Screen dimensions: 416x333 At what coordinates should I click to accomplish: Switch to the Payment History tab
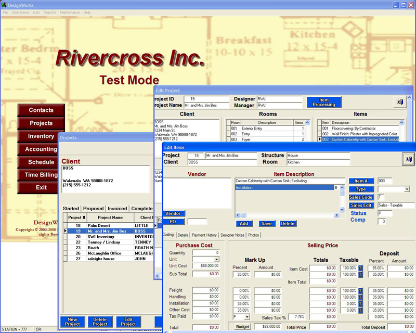204,235
